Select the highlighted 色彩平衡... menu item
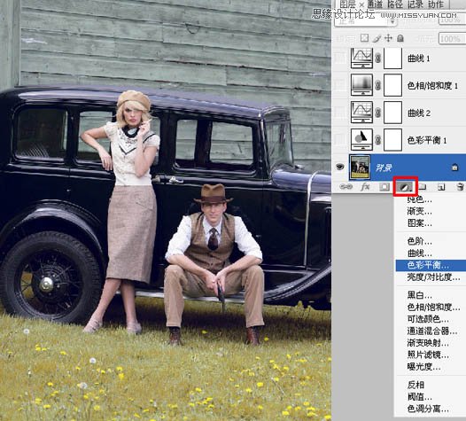Image resolution: width=466 pixels, height=421 pixels. point(431,265)
